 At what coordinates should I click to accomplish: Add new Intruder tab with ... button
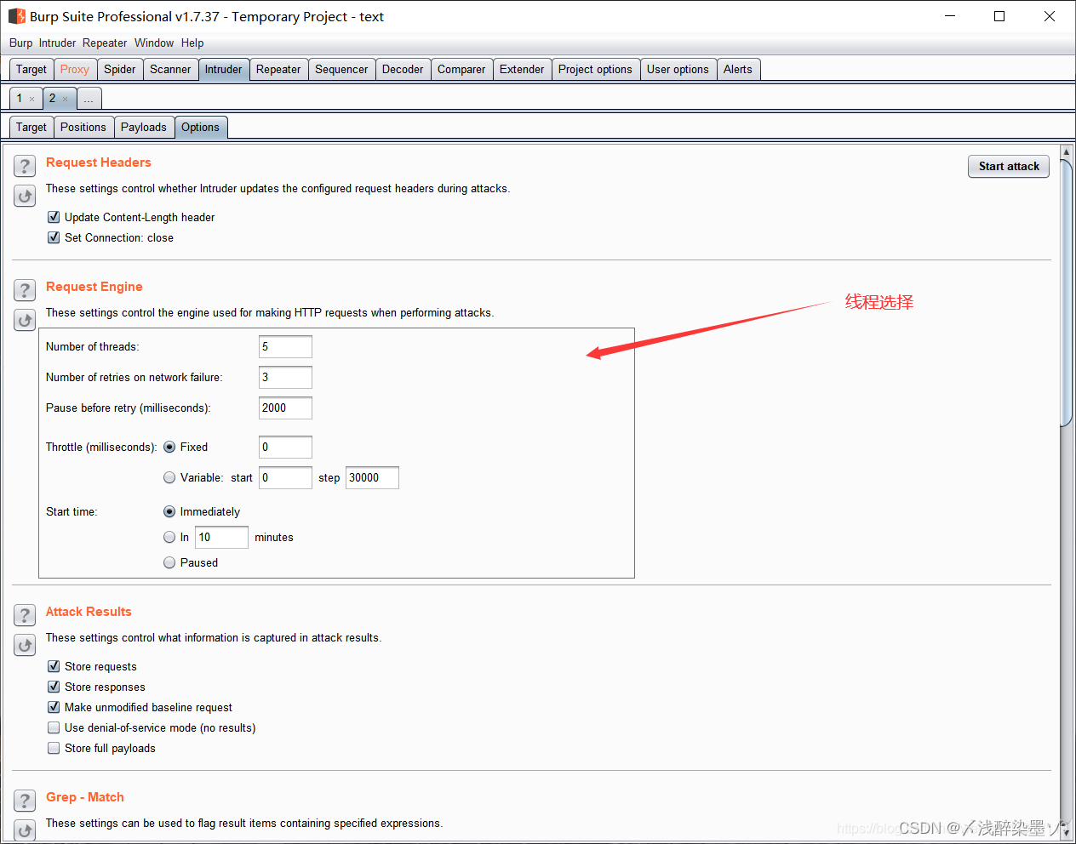tap(89, 99)
